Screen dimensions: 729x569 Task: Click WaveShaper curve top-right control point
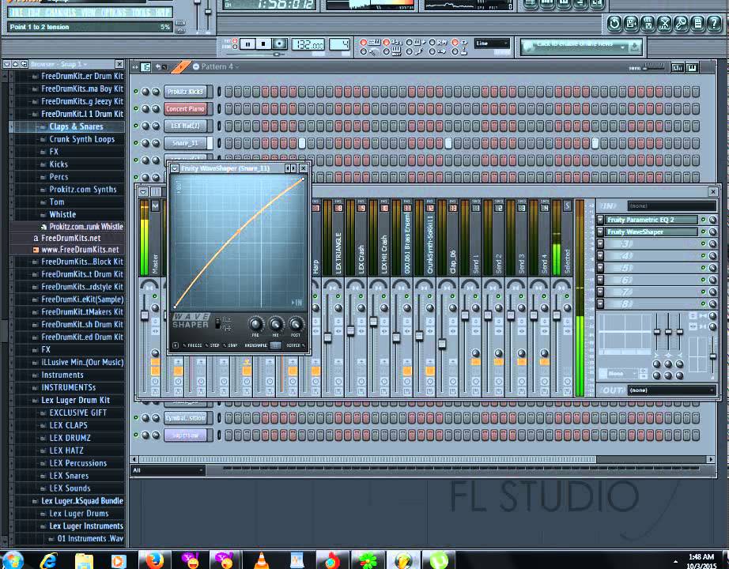tap(303, 179)
